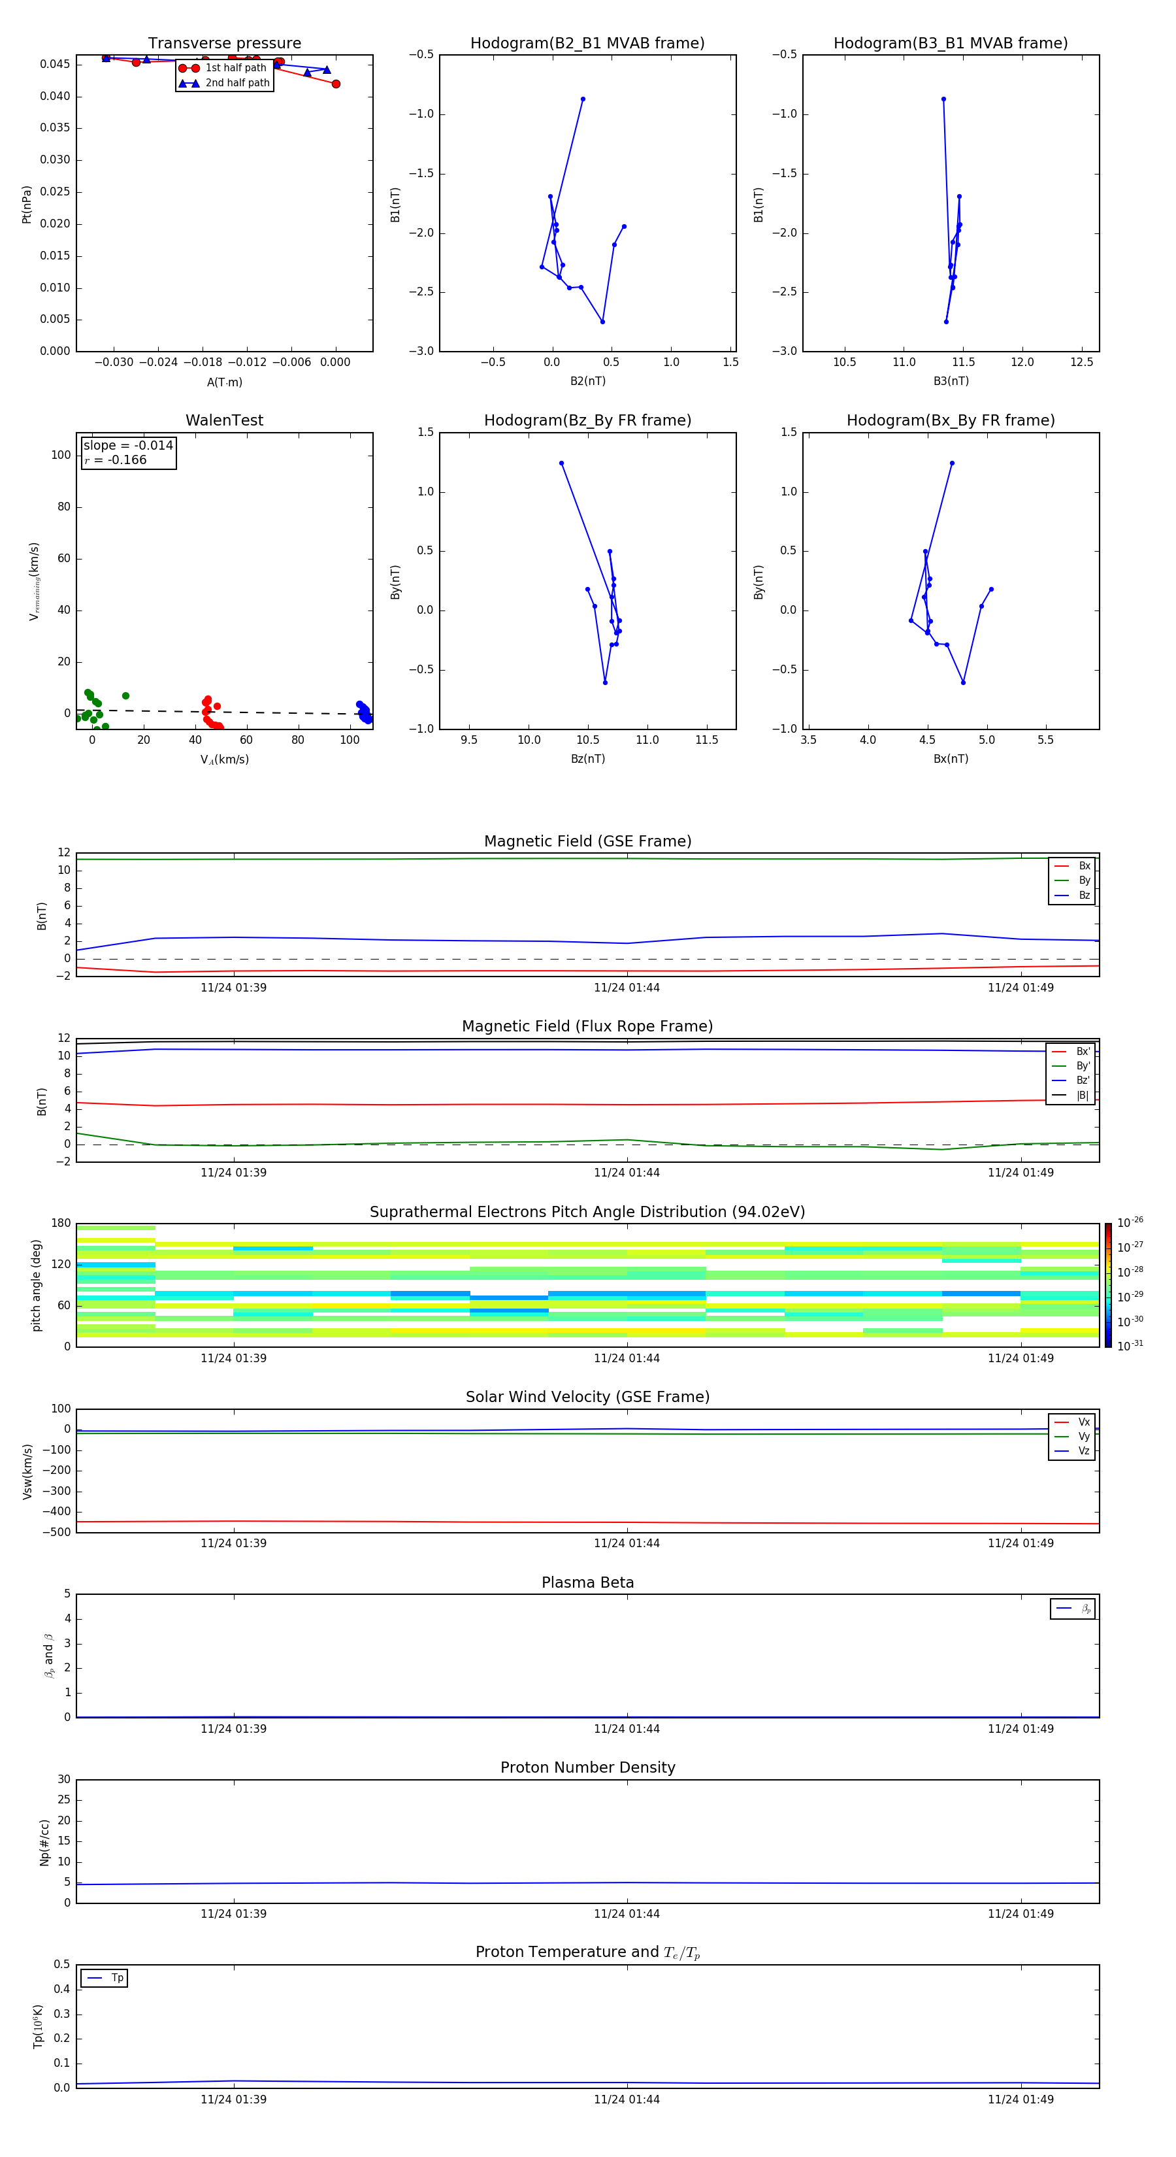This screenshot has width=1176, height=2157.
Task: Select the 'Hodogram(B3_B1 MVAB frame)' title
Action: (951, 44)
